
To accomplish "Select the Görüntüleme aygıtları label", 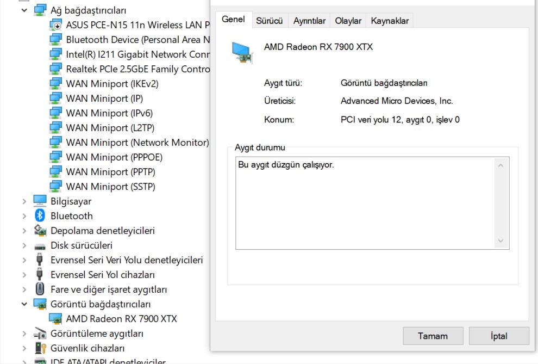I will coord(97,334).
